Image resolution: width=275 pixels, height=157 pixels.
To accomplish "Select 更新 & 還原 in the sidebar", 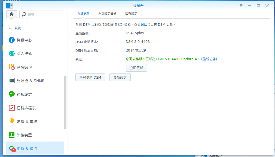I will tap(35, 148).
